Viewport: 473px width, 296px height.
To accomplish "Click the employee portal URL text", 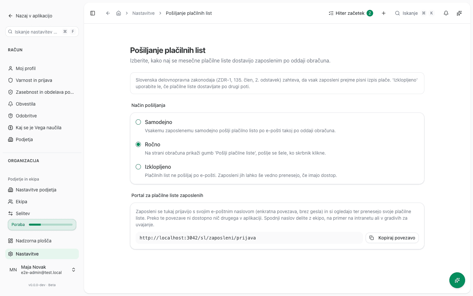I will point(198,238).
